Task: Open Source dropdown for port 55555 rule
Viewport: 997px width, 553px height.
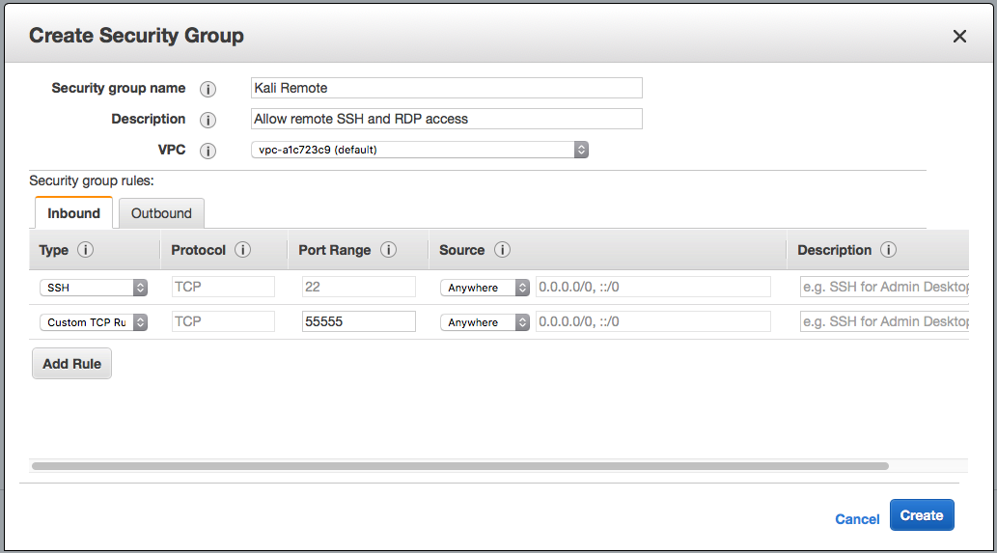Action: tap(485, 322)
